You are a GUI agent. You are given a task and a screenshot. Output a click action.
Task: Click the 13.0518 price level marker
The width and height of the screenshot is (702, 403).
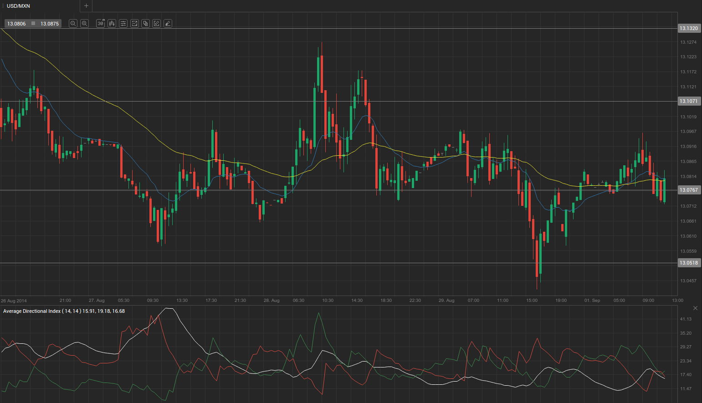[688, 263]
